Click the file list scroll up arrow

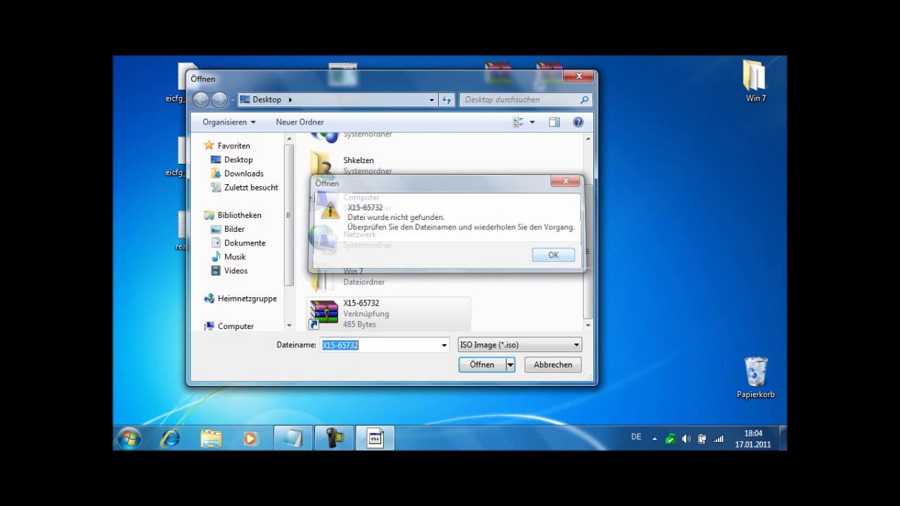[x=589, y=140]
